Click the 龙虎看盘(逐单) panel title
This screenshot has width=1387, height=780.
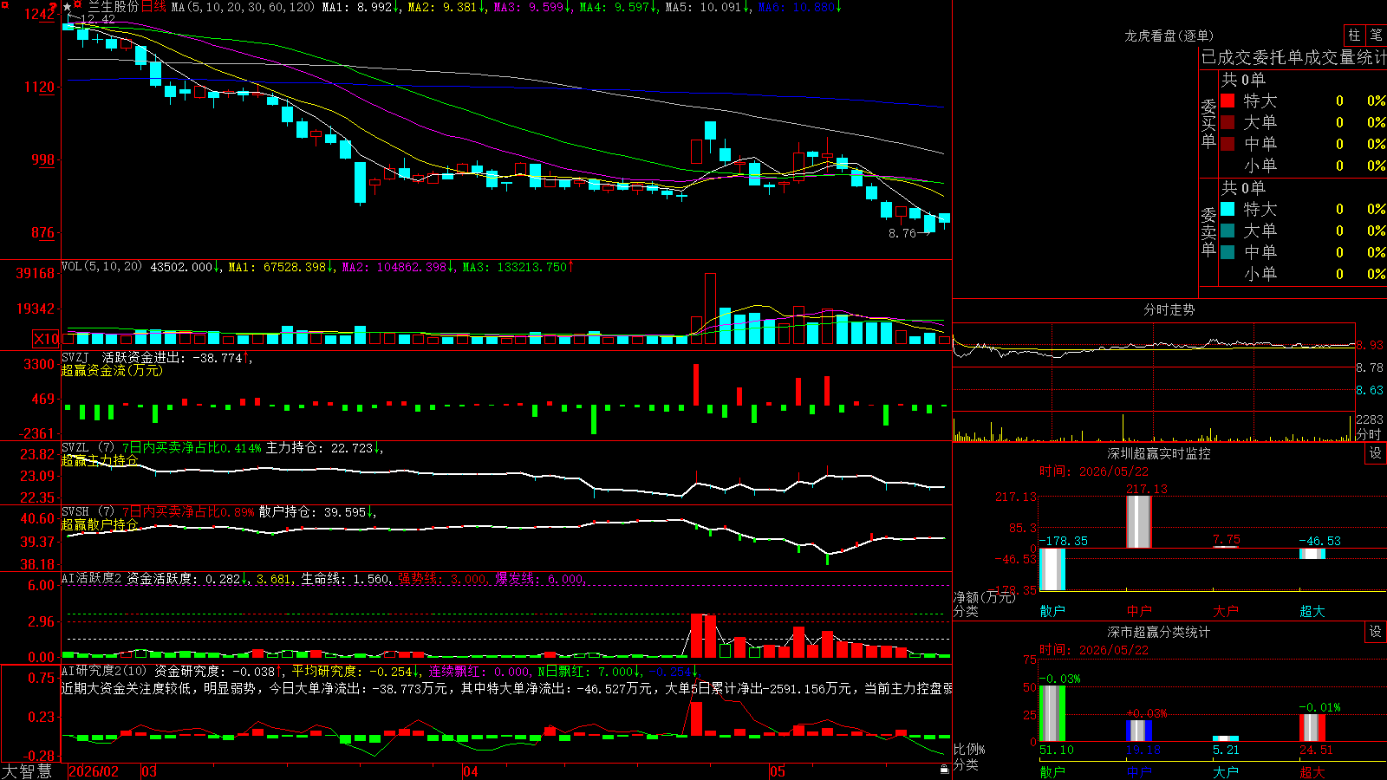[1169, 36]
